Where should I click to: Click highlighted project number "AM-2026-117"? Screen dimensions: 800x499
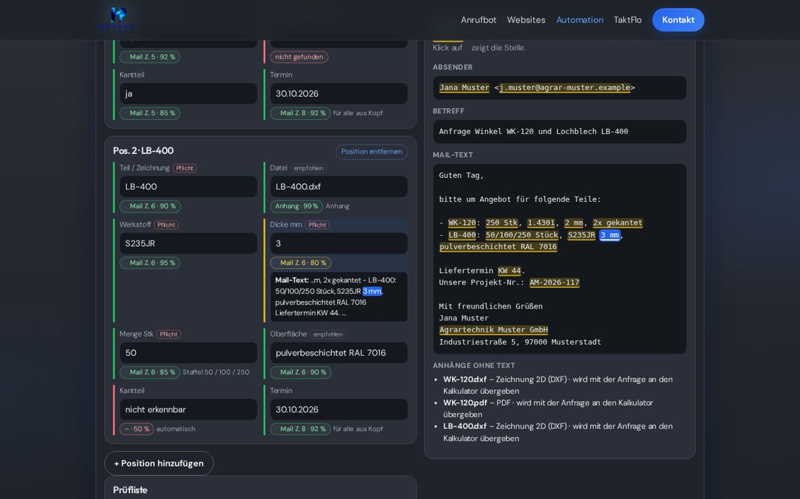pyautogui.click(x=555, y=282)
